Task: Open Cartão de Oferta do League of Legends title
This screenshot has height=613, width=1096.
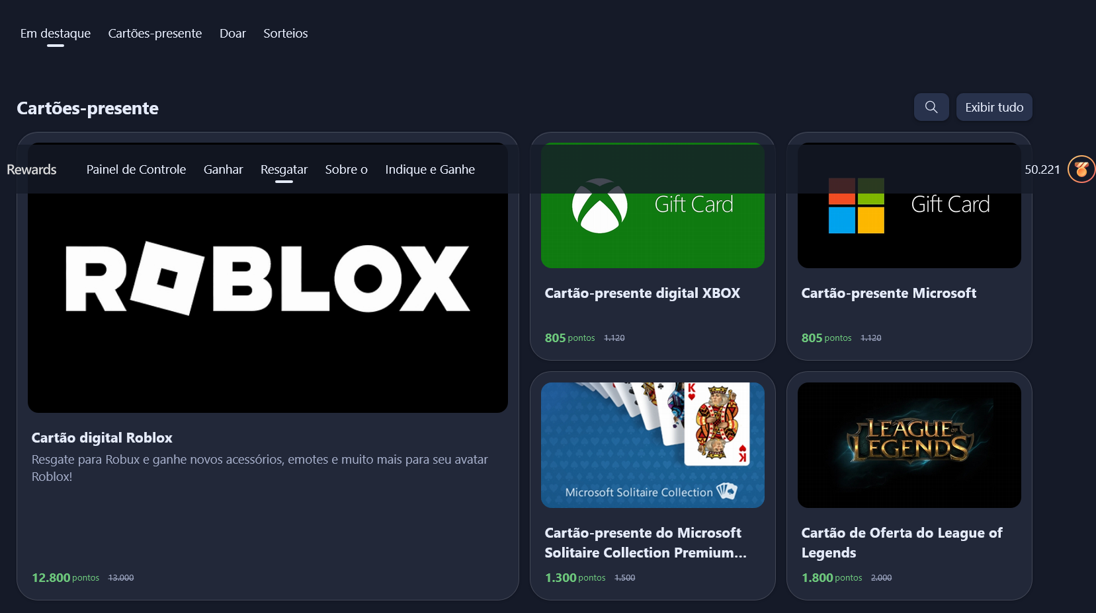Action: click(x=902, y=543)
